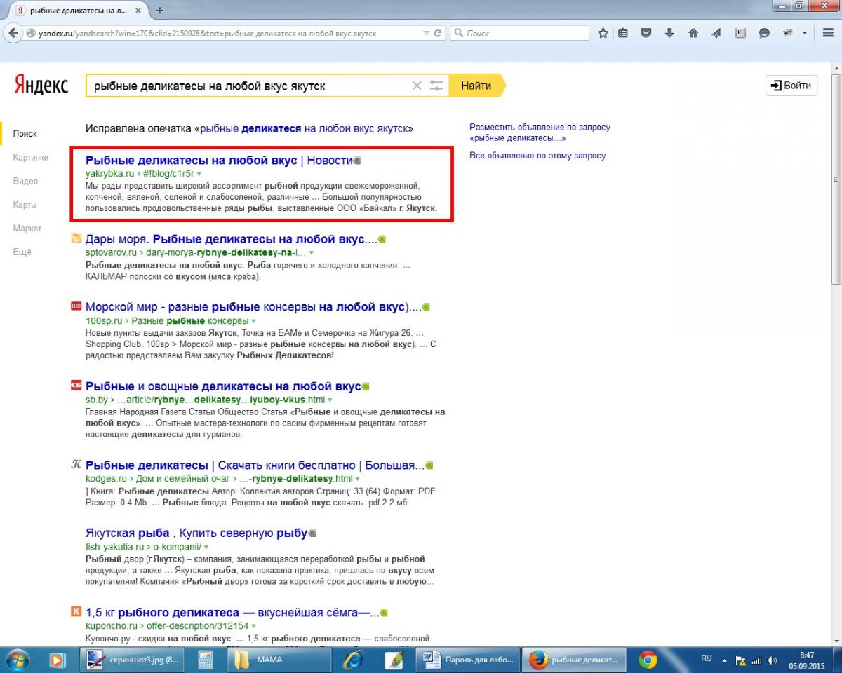Screen dimensions: 842x673
Task: Open the bookmarks list icon
Action: coord(624,33)
